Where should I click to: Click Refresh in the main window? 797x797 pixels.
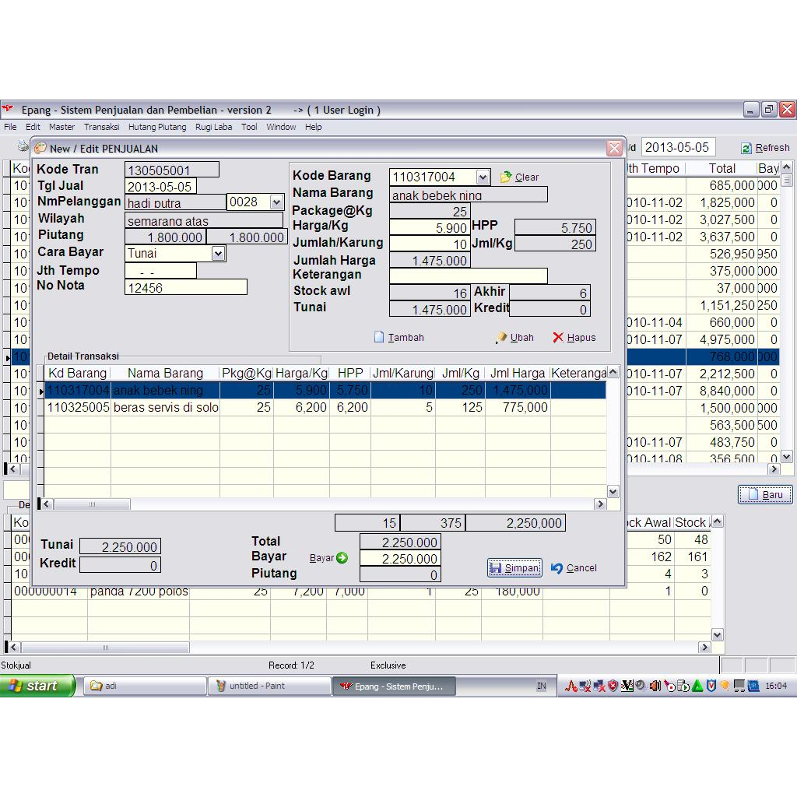coord(765,148)
